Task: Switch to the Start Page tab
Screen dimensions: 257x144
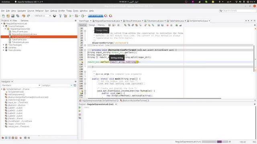Action: [x=84, y=21]
